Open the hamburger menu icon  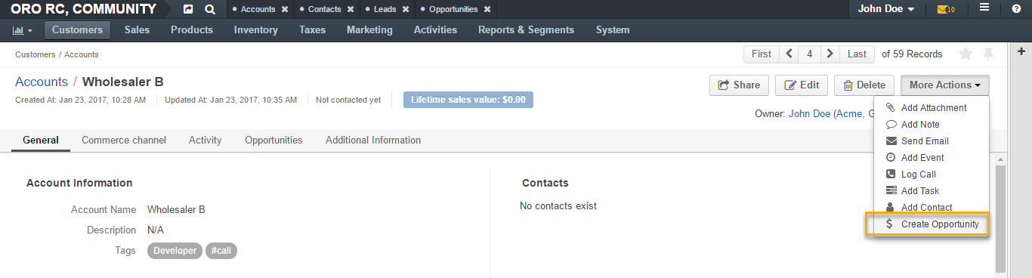[x=984, y=8]
